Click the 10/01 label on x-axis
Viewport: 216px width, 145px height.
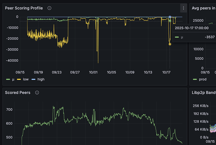(93, 72)
